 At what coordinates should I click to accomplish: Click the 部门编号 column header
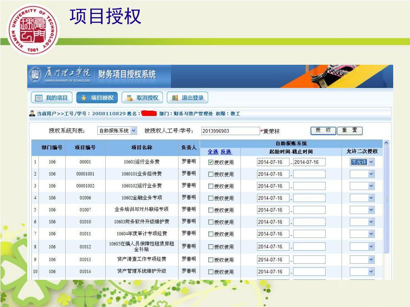52,148
